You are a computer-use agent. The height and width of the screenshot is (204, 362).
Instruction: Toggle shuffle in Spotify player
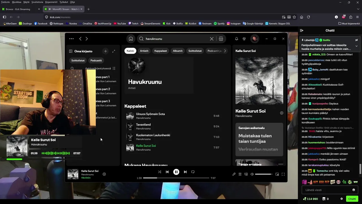pyautogui.click(x=160, y=172)
